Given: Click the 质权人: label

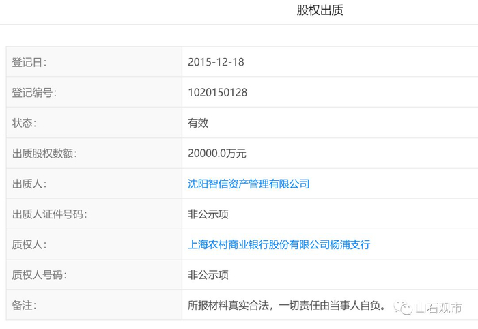Looking at the screenshot, I should point(29,244).
